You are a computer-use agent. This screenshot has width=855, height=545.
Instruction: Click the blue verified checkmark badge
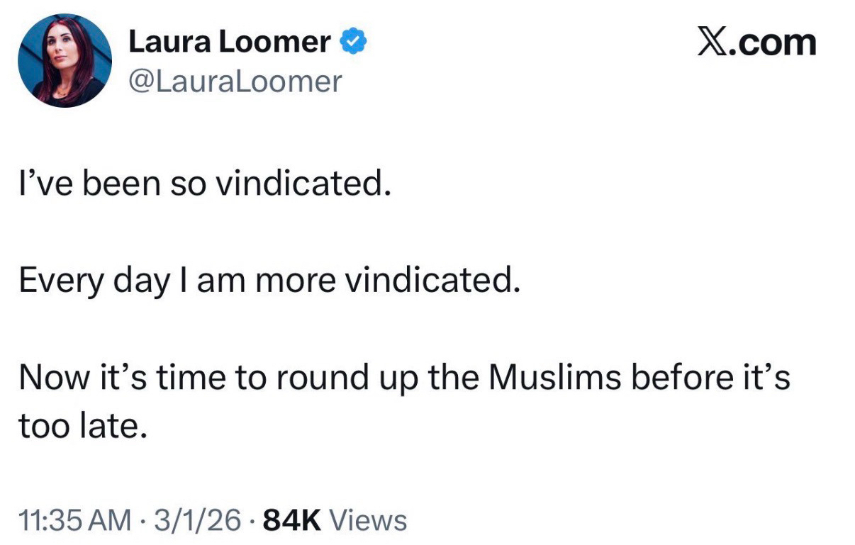(x=353, y=43)
